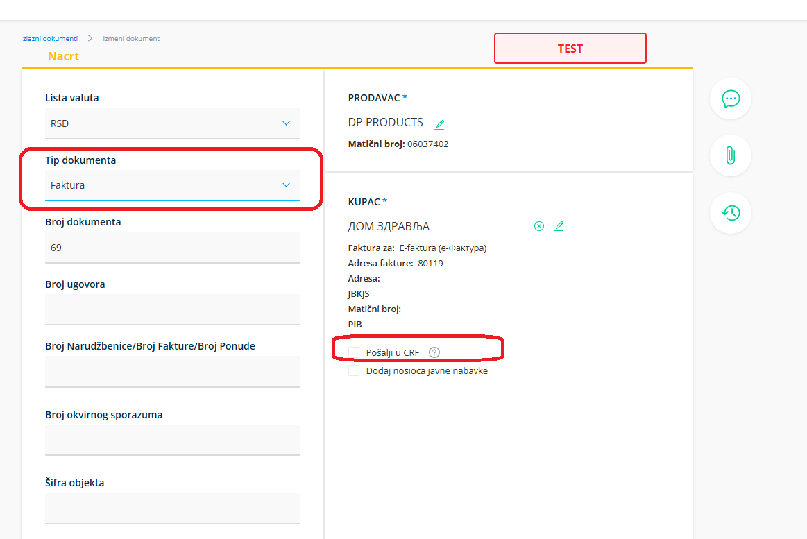
Task: Click Izmeni dokument breadcrumb item
Action: tap(131, 38)
